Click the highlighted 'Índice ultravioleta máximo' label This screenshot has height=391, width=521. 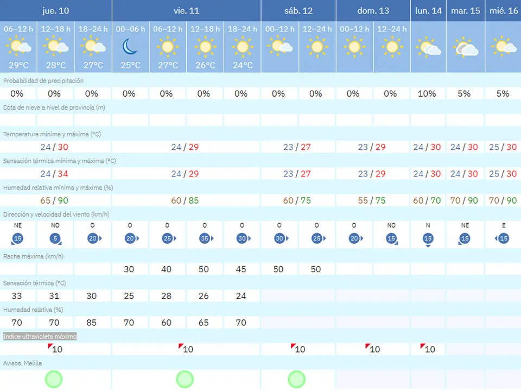point(40,337)
